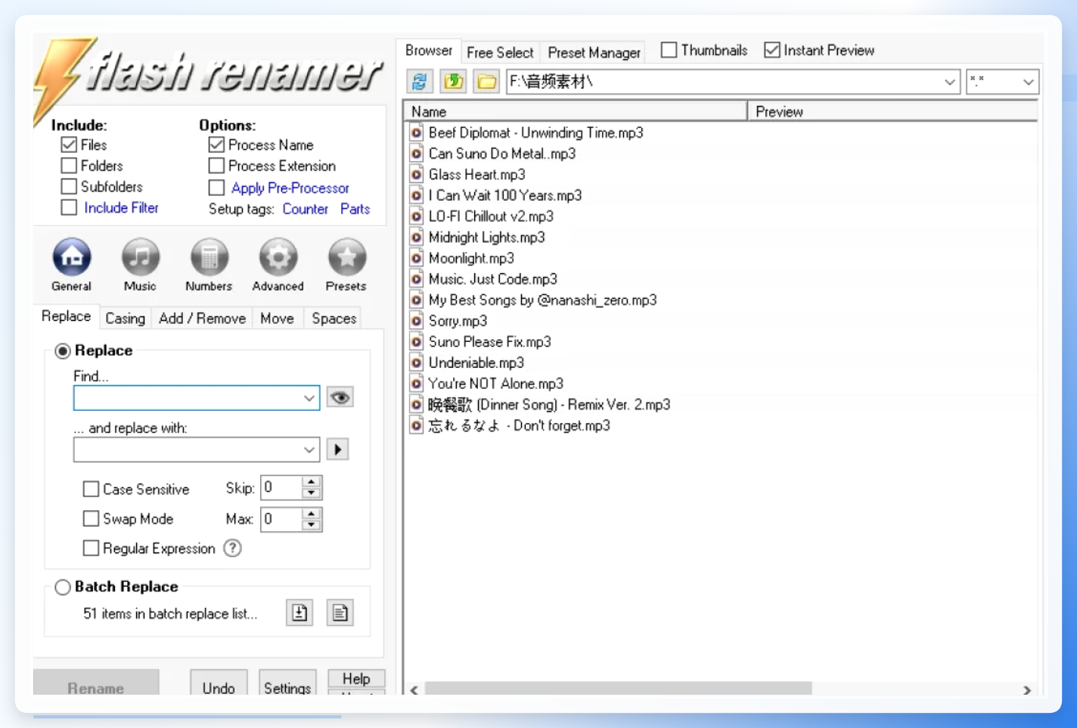Click file icon of Glass Heart.mp3
Image resolution: width=1077 pixels, height=728 pixels.
pos(417,174)
